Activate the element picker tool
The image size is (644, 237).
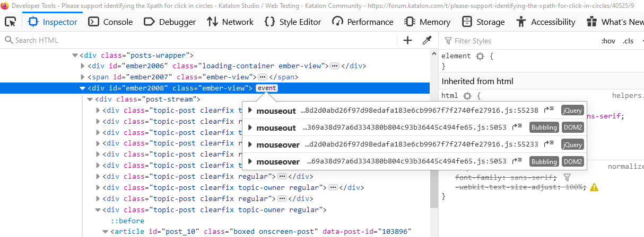coord(10,22)
